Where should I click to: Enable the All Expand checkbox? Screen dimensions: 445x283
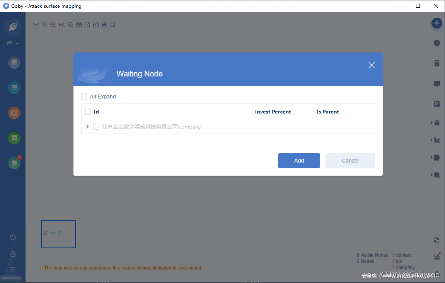tap(84, 97)
